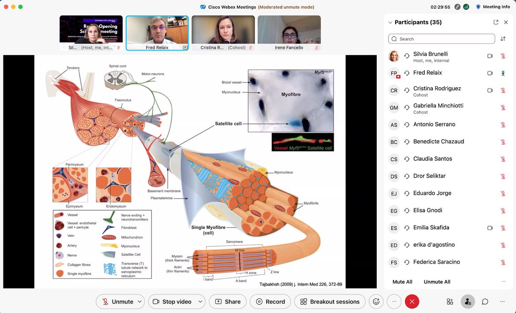Toggle the Participants panel button
The image size is (516, 313).
(467, 301)
